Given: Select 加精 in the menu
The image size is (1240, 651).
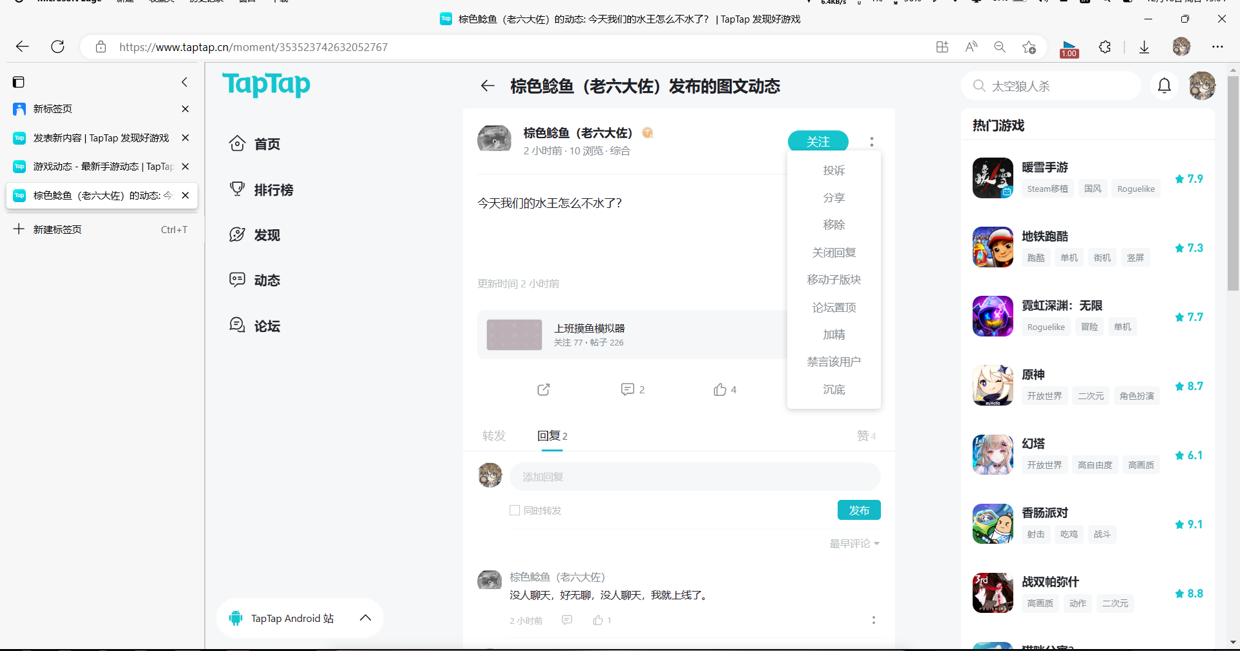Looking at the screenshot, I should point(834,335).
